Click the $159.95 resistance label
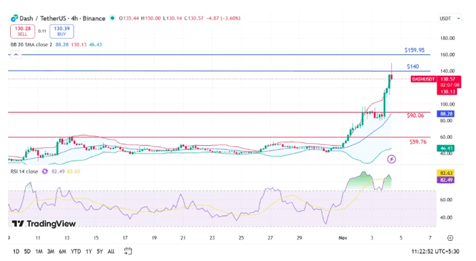The image size is (476, 261). pos(414,50)
